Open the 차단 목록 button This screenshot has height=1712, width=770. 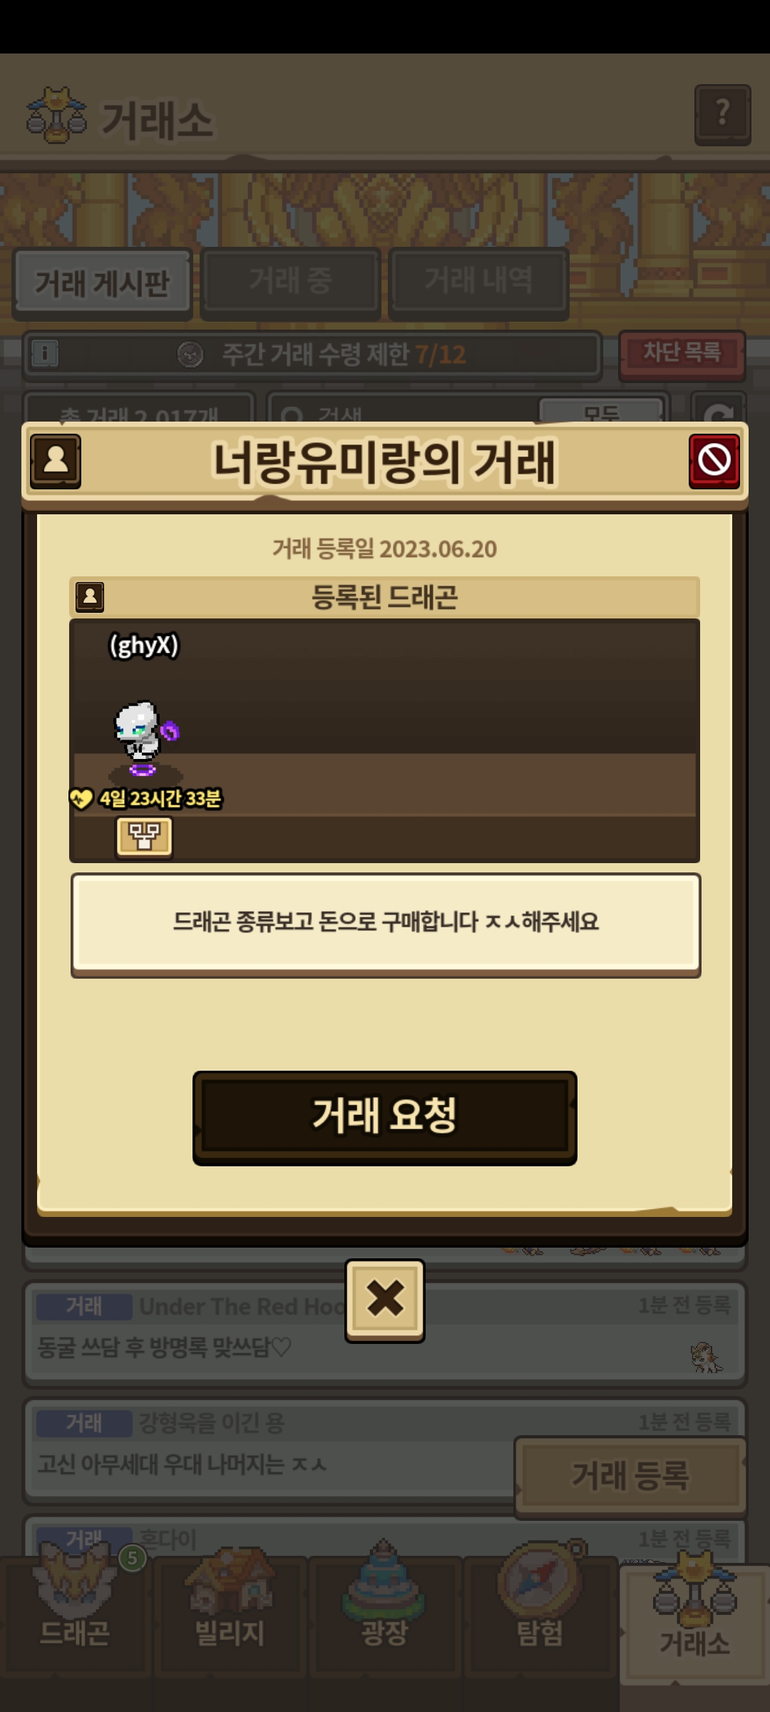coord(682,354)
